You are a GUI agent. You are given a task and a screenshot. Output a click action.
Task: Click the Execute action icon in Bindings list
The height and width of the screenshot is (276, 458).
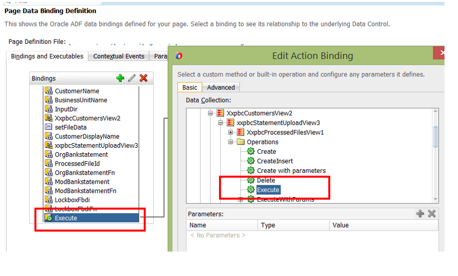click(x=48, y=218)
